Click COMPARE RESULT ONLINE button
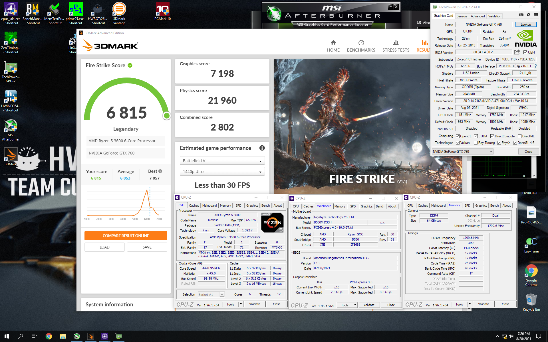Image resolution: width=548 pixels, height=342 pixels. [126, 236]
